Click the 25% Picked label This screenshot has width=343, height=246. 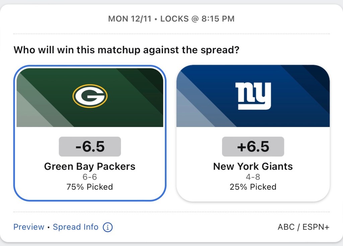coord(253,187)
